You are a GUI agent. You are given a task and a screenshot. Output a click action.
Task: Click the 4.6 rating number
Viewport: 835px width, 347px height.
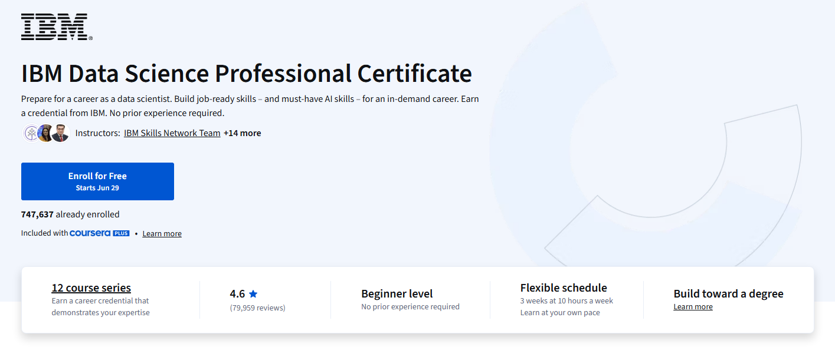(237, 293)
